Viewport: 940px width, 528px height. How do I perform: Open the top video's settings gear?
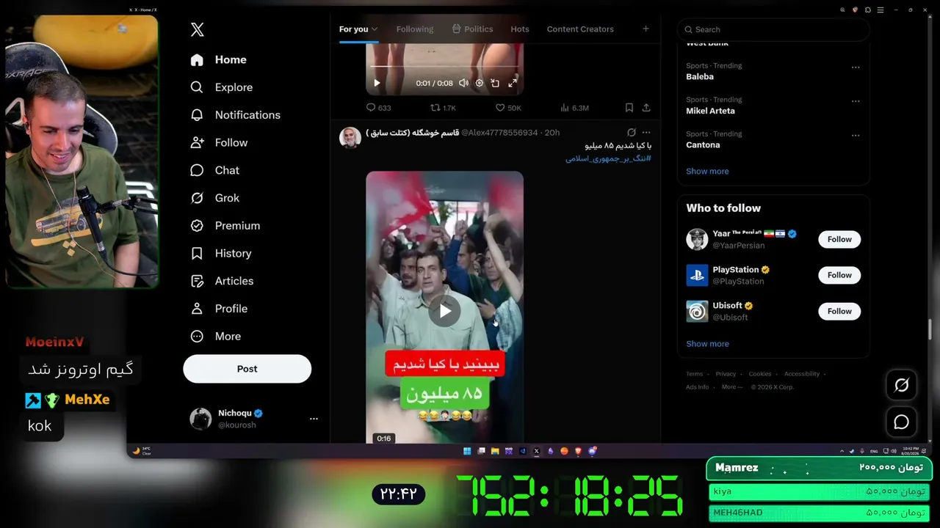pos(480,83)
